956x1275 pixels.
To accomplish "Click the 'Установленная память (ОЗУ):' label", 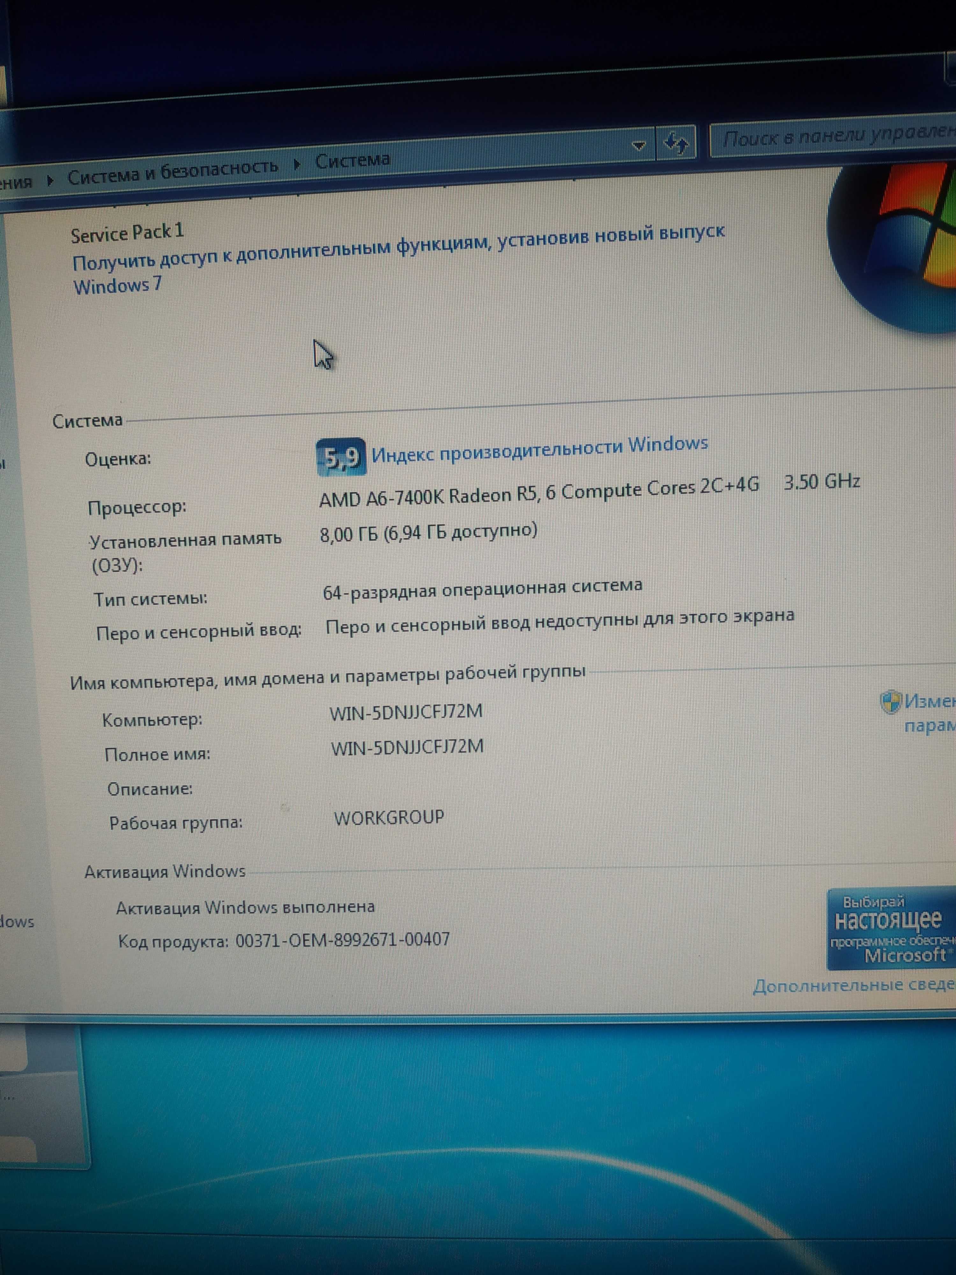I will click(185, 552).
